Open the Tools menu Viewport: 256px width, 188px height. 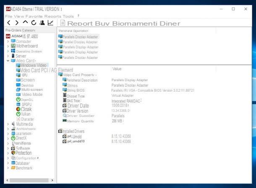point(68,16)
